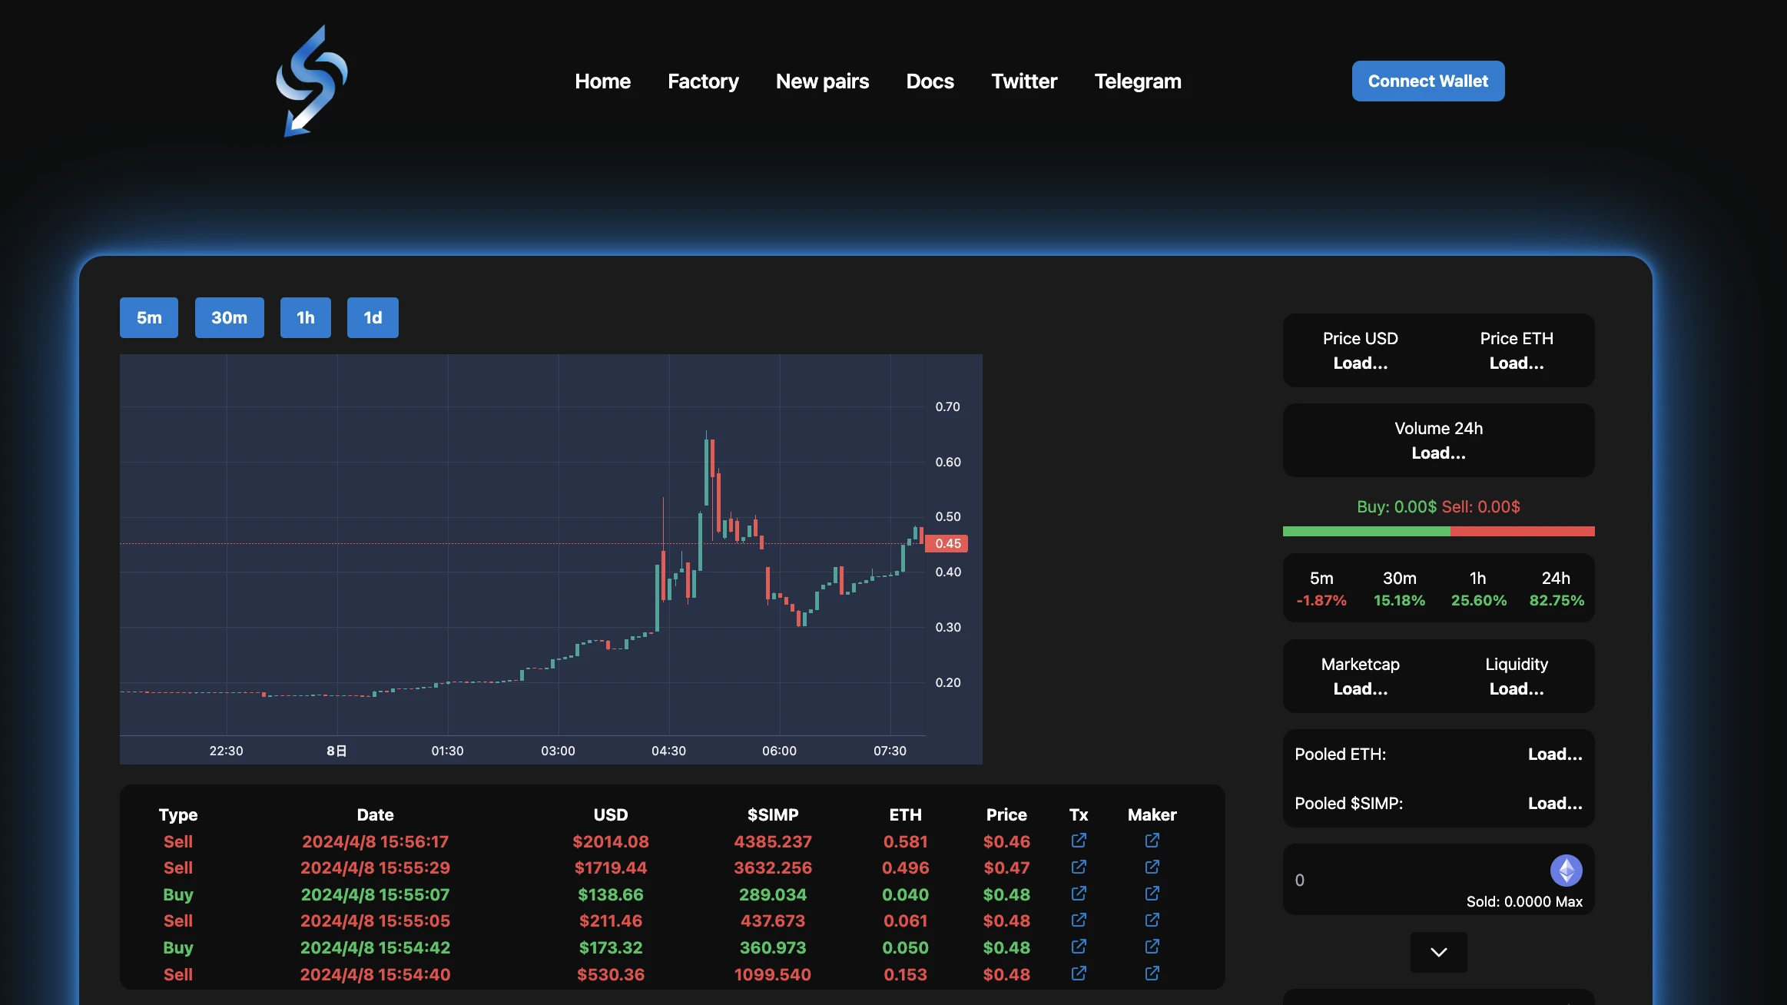The height and width of the screenshot is (1005, 1787).
Task: Open Tx link for 15:56:17 sell
Action: pos(1079,841)
